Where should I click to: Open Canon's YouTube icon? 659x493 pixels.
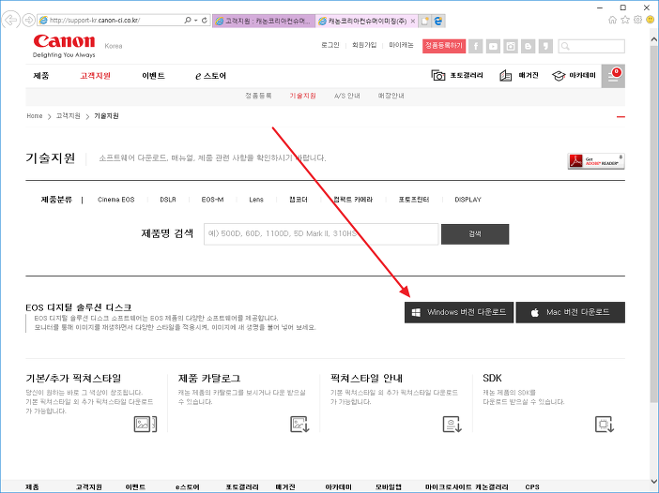point(493,46)
